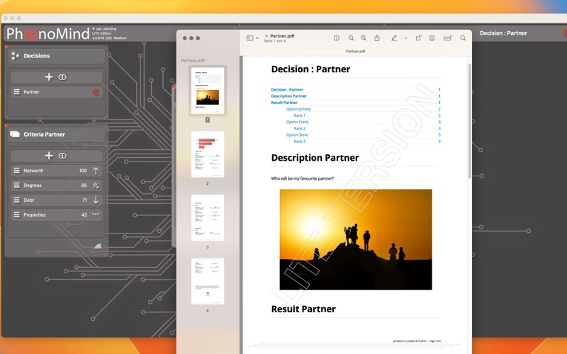Click the sunset silhouette image in PDF
Screen dimensions: 567x354
point(356,239)
